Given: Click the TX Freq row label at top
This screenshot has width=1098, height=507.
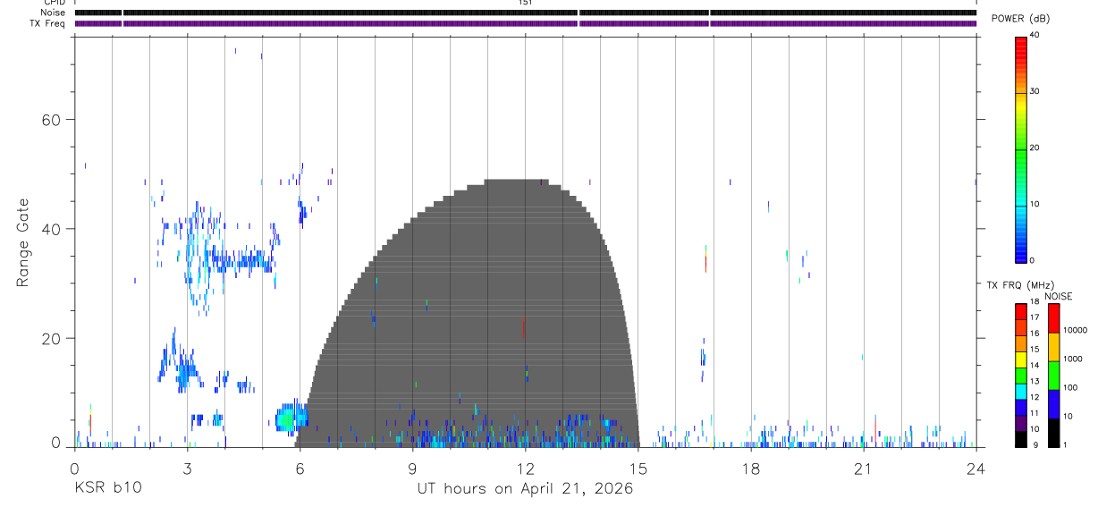Looking at the screenshot, I should pyautogui.click(x=47, y=22).
